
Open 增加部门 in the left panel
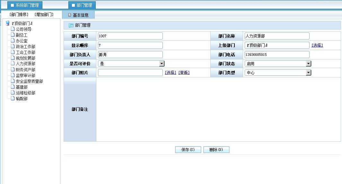pyautogui.click(x=44, y=14)
